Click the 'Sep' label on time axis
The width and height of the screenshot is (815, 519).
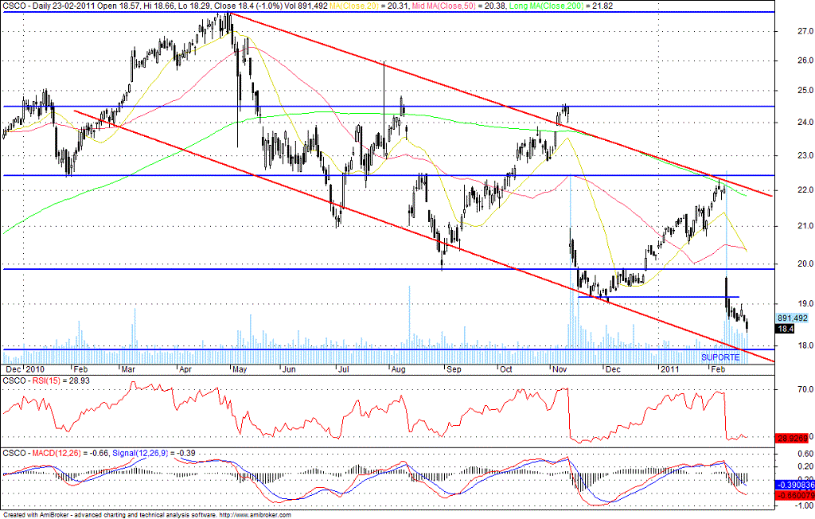(454, 369)
